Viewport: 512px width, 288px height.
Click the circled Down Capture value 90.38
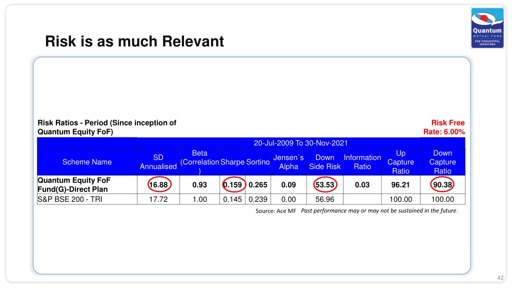click(x=442, y=185)
